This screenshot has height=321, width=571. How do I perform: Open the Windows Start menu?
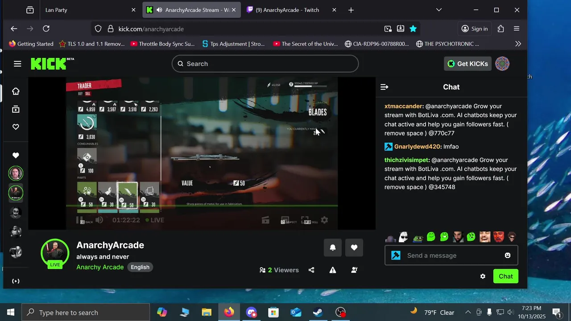11,312
